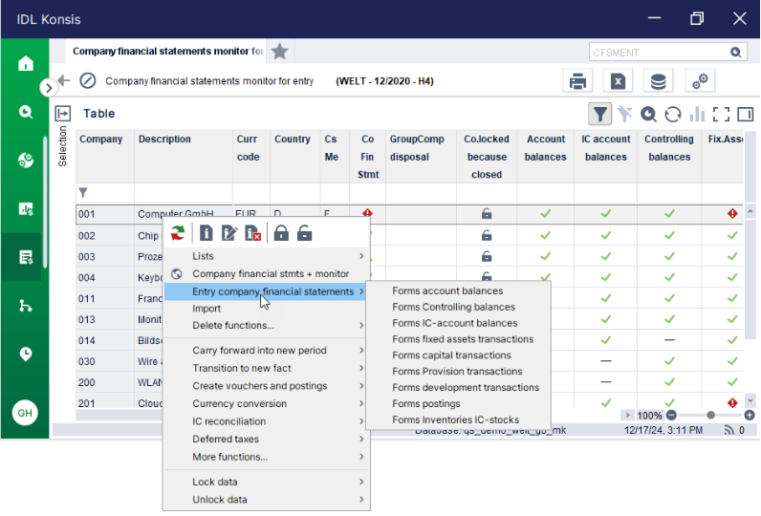
Task: Click the open padlock icon in the context menu
Action: click(304, 233)
